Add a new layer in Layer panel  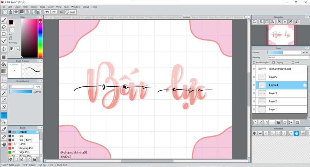255,122
